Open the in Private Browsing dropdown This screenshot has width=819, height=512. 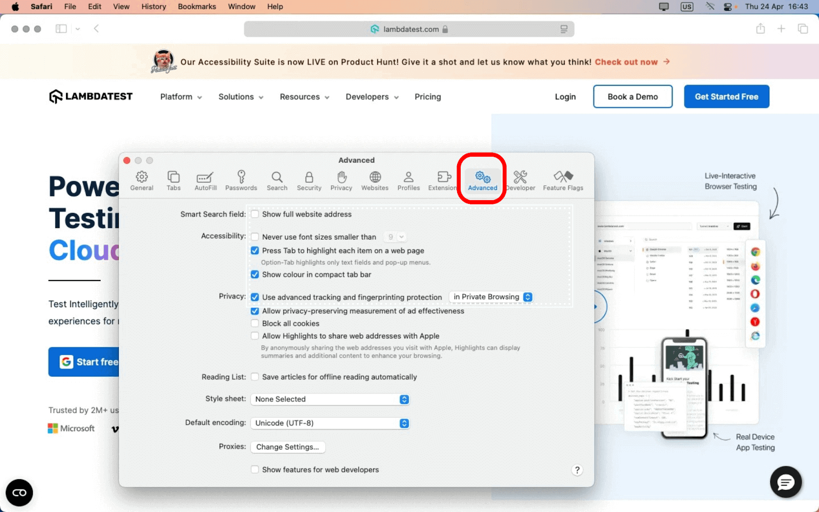491,297
